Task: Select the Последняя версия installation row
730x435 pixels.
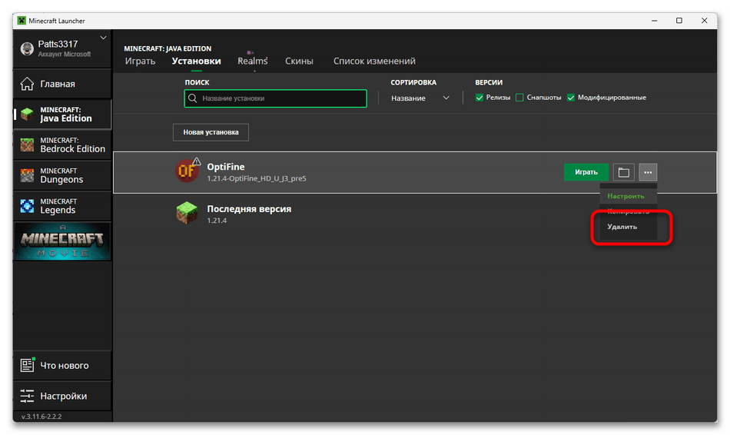Action: [414, 214]
